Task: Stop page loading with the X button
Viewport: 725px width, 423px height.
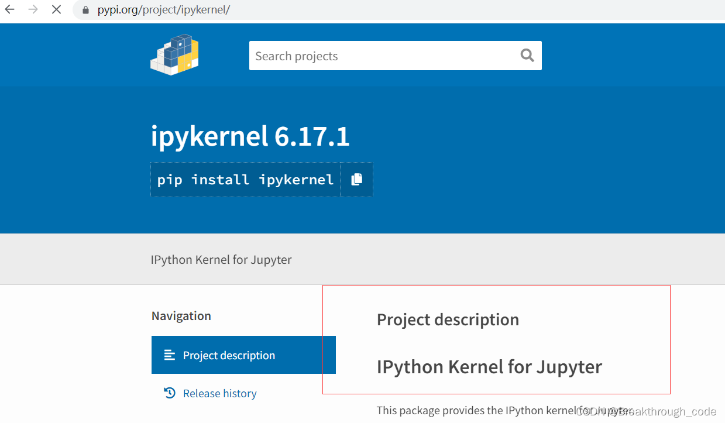Action: click(56, 9)
